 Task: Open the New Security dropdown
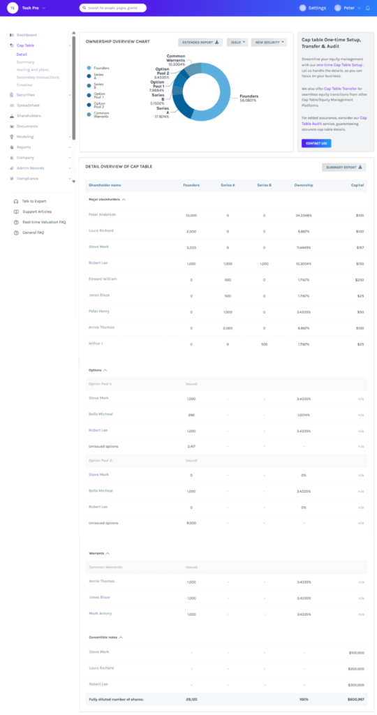tap(269, 43)
